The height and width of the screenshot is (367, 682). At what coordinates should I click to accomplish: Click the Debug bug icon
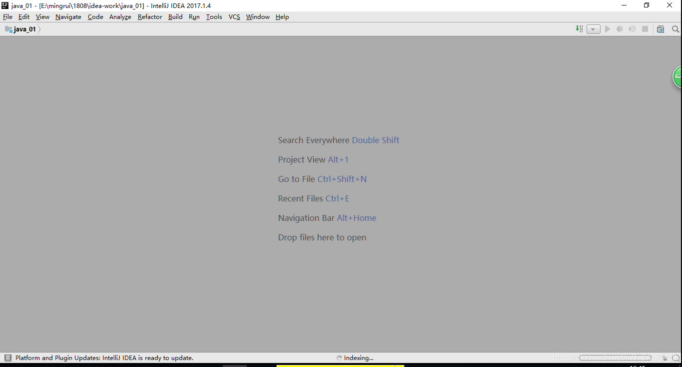(x=620, y=29)
